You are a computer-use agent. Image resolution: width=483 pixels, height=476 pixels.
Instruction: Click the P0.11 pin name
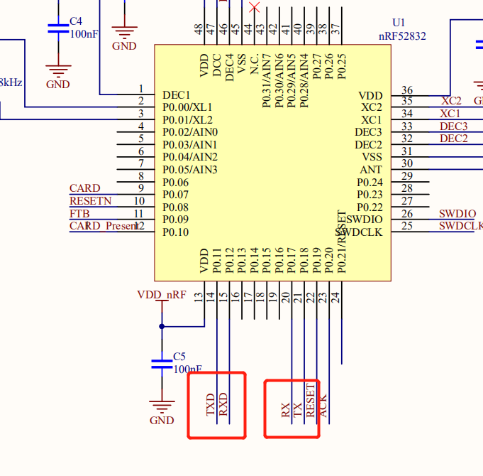click(216, 261)
